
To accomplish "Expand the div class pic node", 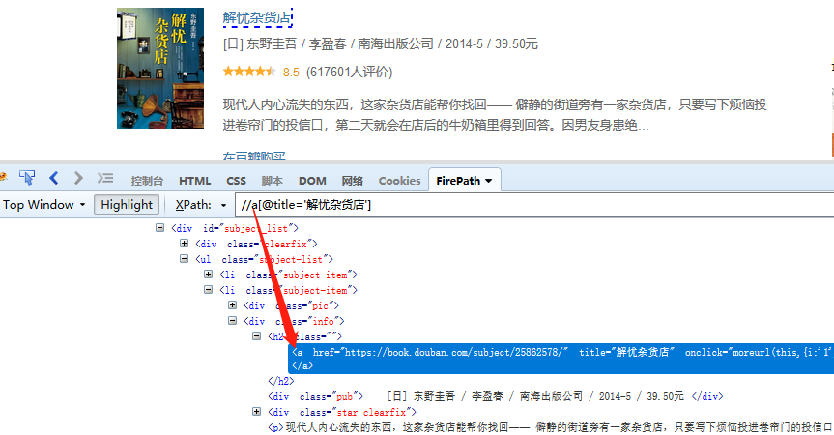I will click(x=233, y=304).
